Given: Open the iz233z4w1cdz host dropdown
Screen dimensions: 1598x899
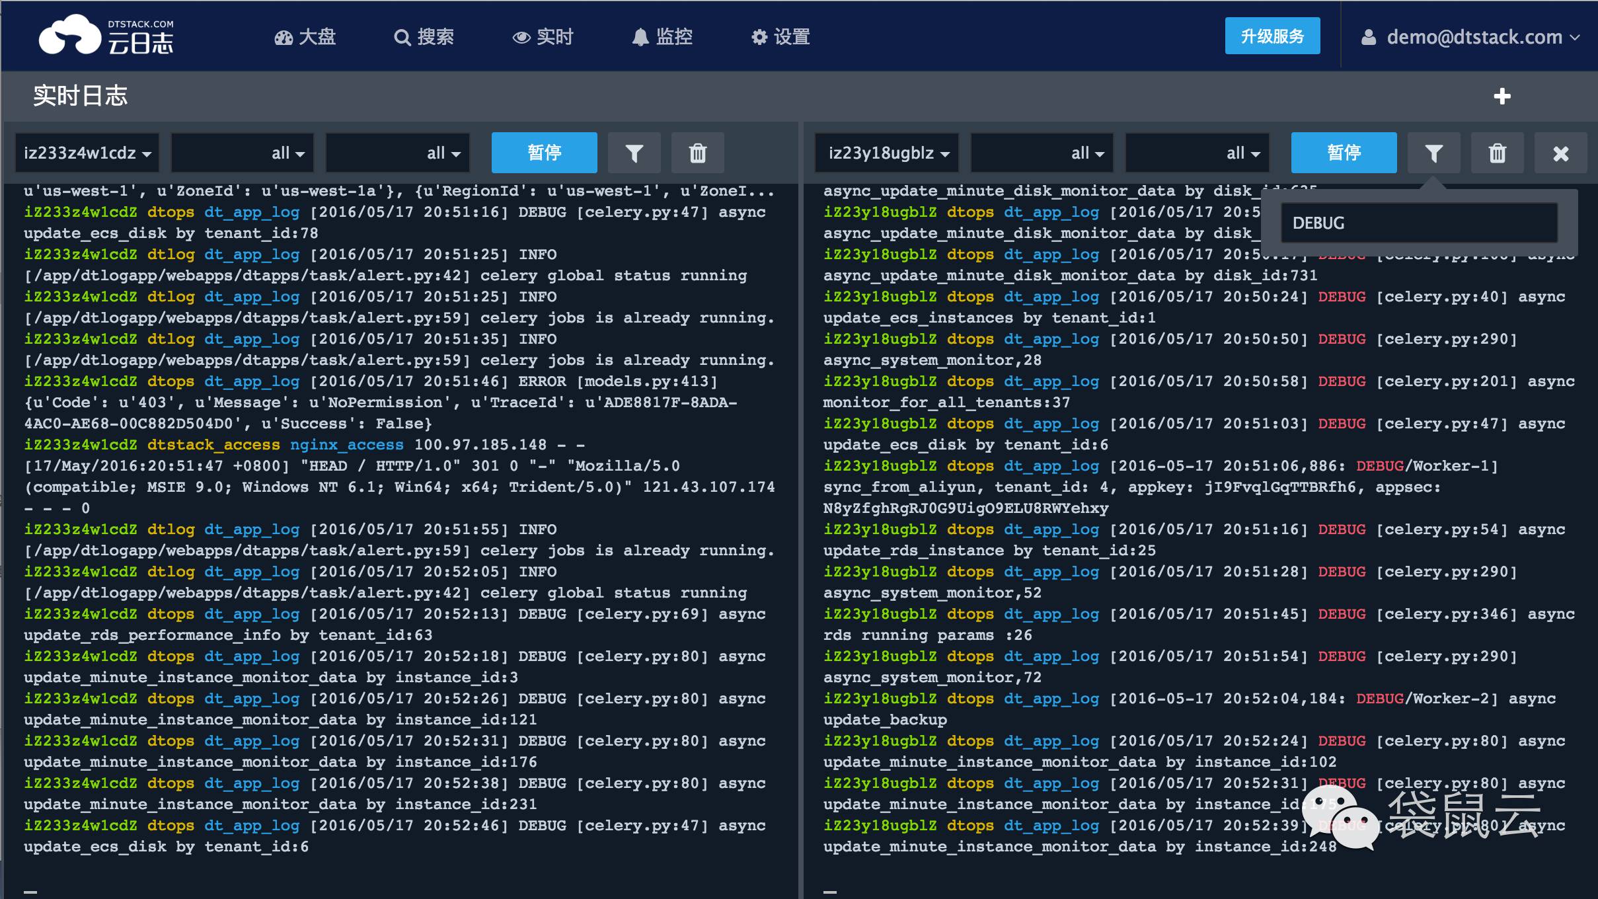Looking at the screenshot, I should 87,153.
